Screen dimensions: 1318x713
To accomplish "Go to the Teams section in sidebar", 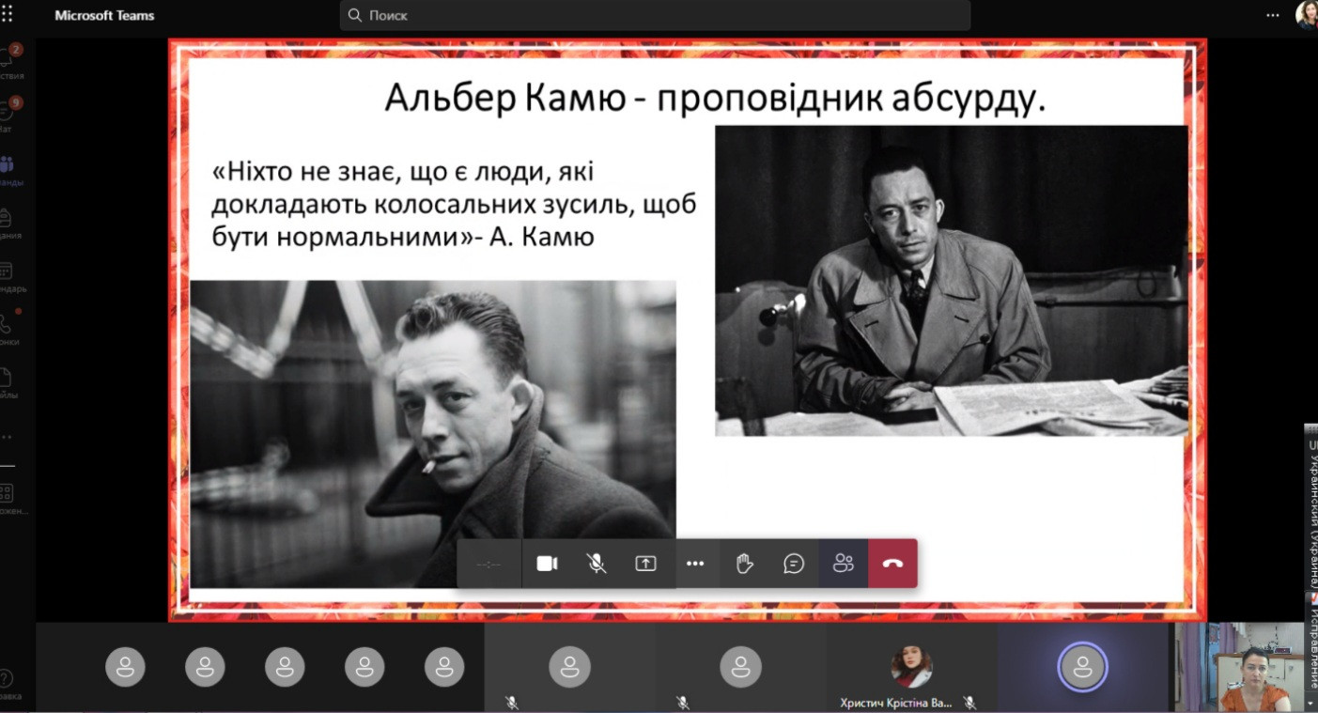I will tap(10, 171).
